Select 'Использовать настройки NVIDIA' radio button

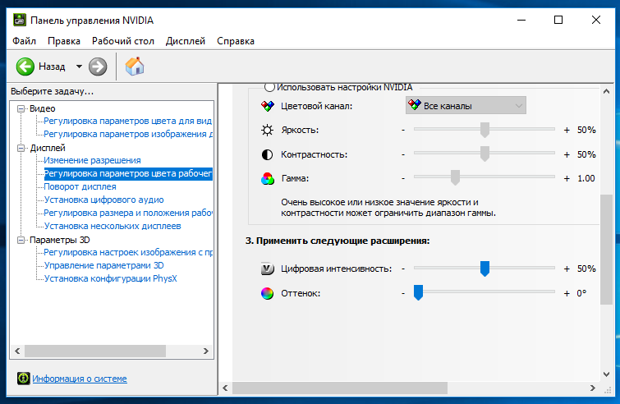pos(269,87)
